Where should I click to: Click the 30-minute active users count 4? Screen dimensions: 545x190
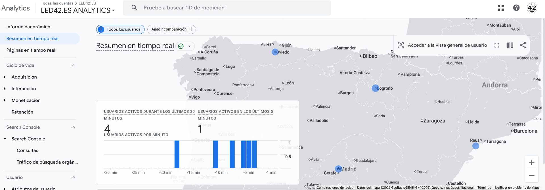(x=107, y=129)
